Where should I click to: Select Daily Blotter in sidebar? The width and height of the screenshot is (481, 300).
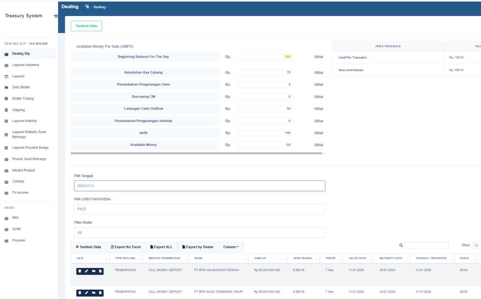click(x=21, y=87)
